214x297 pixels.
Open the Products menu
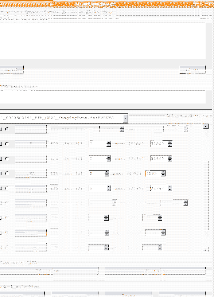tap(73, 12)
